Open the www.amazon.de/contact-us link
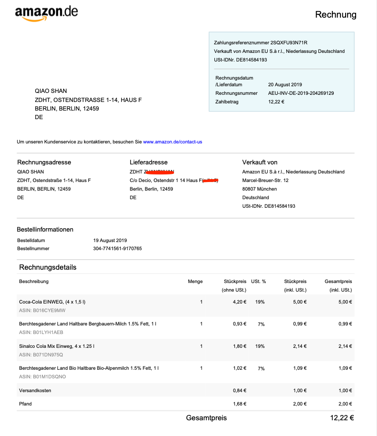The image size is (377, 436). pyautogui.click(x=173, y=142)
